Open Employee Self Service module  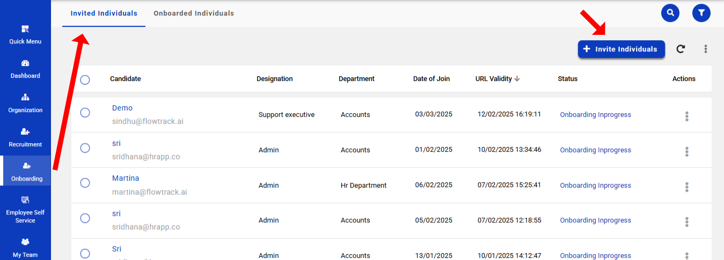coord(25,209)
